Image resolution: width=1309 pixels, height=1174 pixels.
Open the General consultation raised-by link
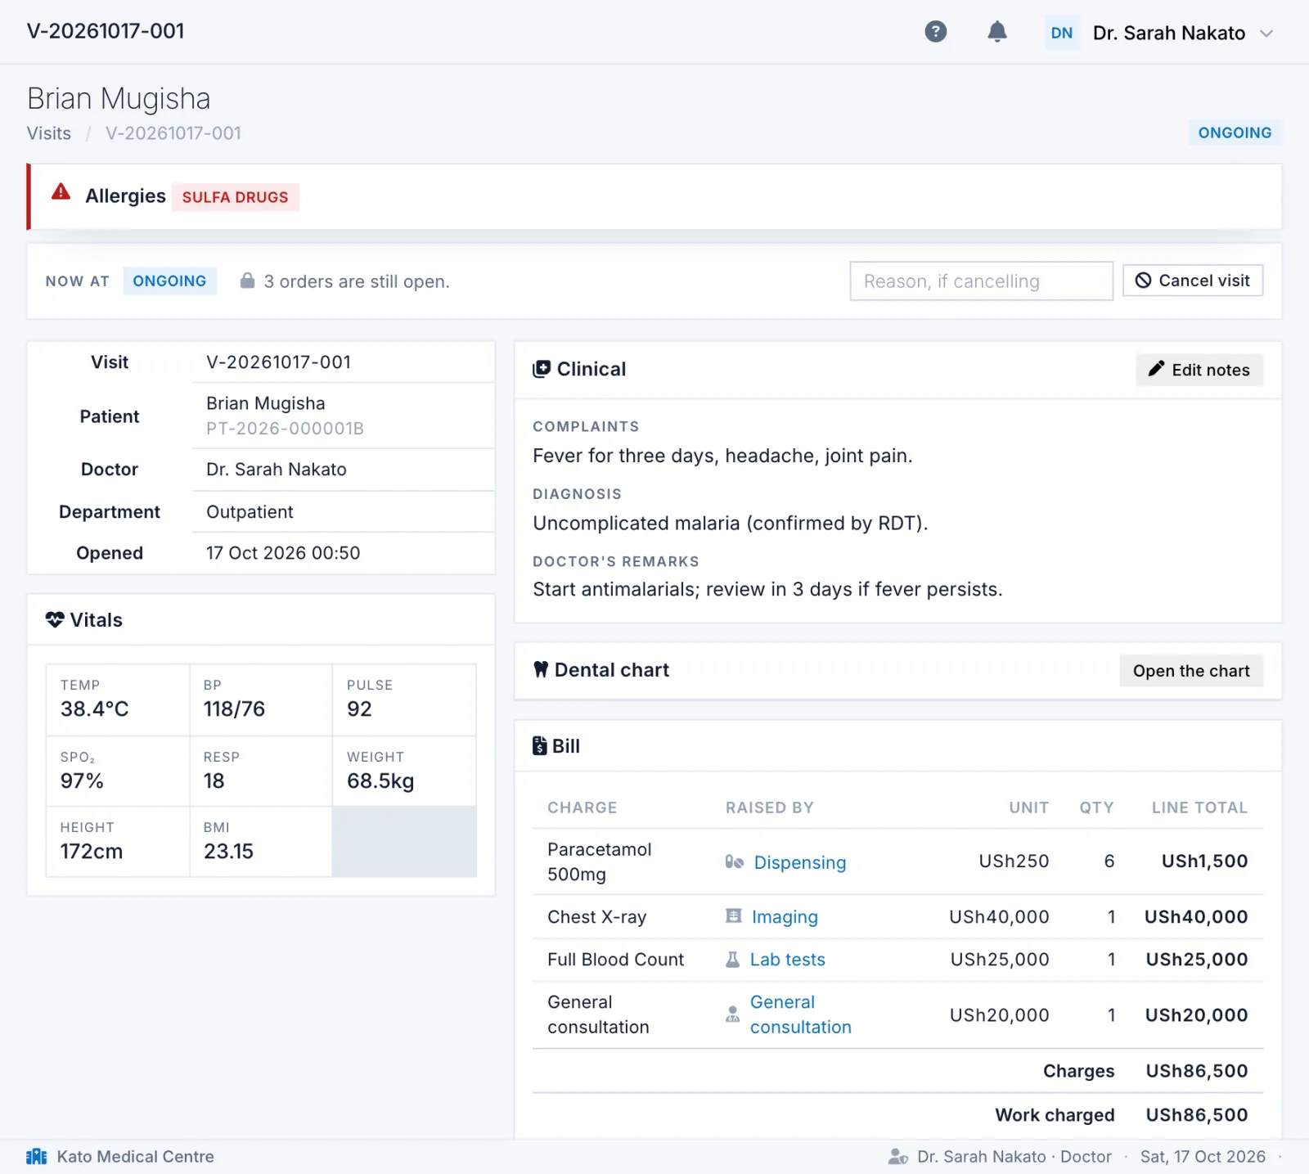[x=800, y=1014]
